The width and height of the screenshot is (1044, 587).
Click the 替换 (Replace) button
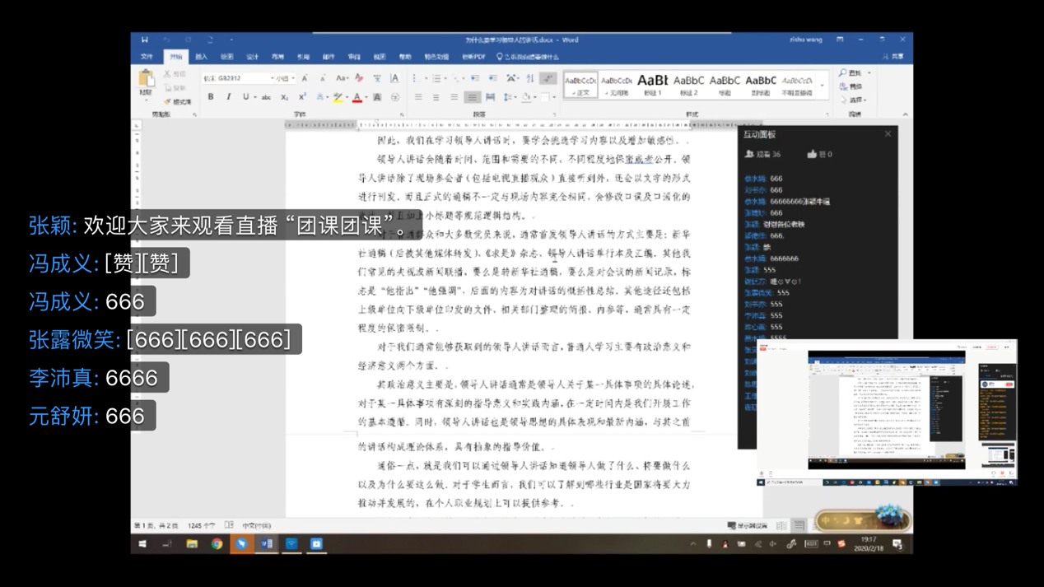pyautogui.click(x=852, y=86)
